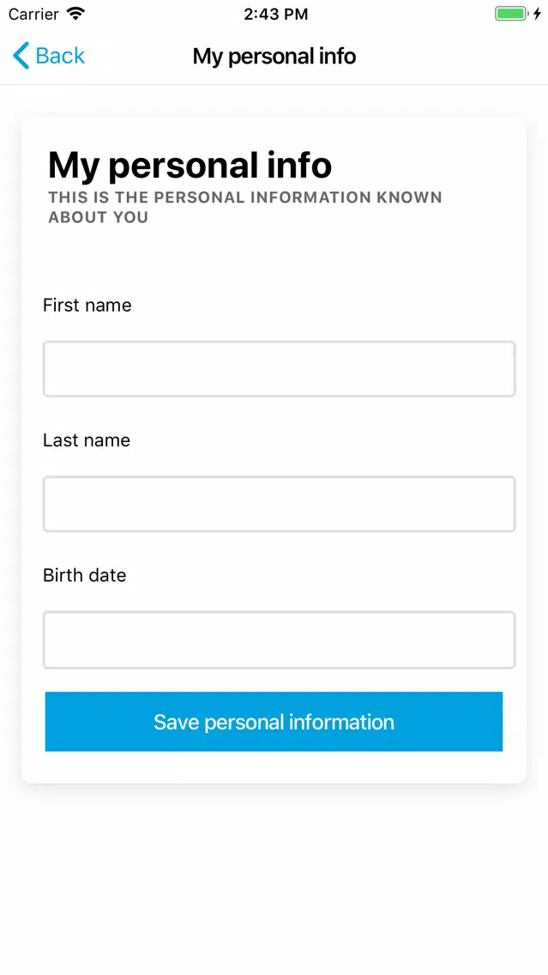Tap the Birth date label
This screenshot has height=975, width=548.
(x=85, y=575)
